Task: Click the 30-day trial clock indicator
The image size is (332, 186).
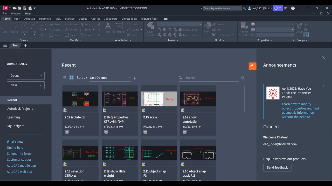Action: click(278, 8)
